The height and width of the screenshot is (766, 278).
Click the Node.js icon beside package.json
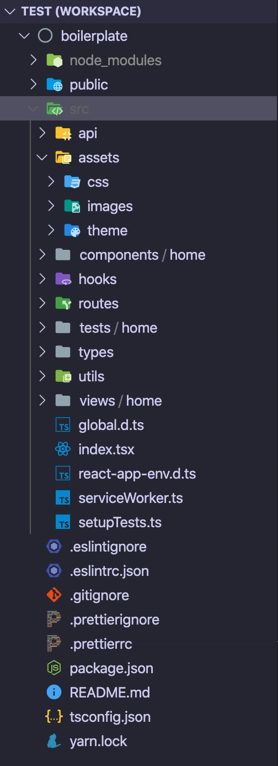point(54,668)
